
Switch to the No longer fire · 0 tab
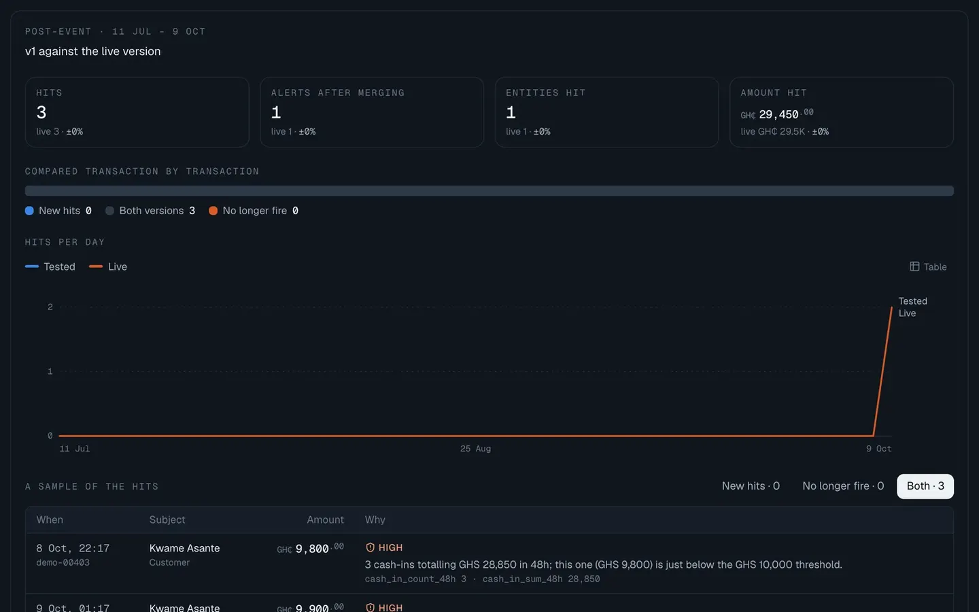coord(843,486)
